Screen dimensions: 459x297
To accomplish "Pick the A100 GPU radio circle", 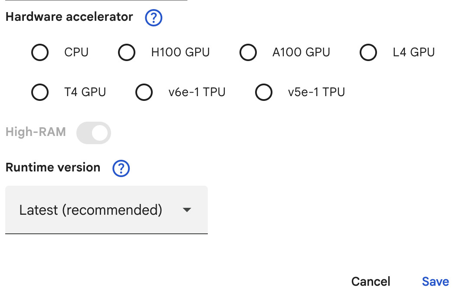I will coord(248,53).
